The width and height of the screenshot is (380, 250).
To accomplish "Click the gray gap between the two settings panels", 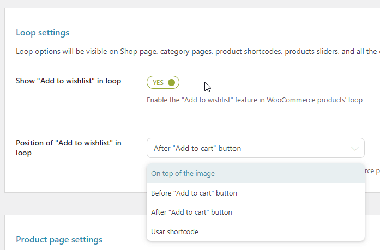I will click(190, 204).
